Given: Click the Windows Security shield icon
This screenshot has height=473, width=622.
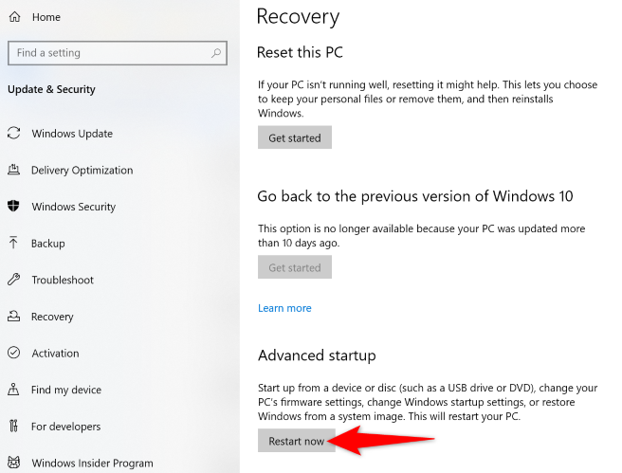Looking at the screenshot, I should click(13, 207).
